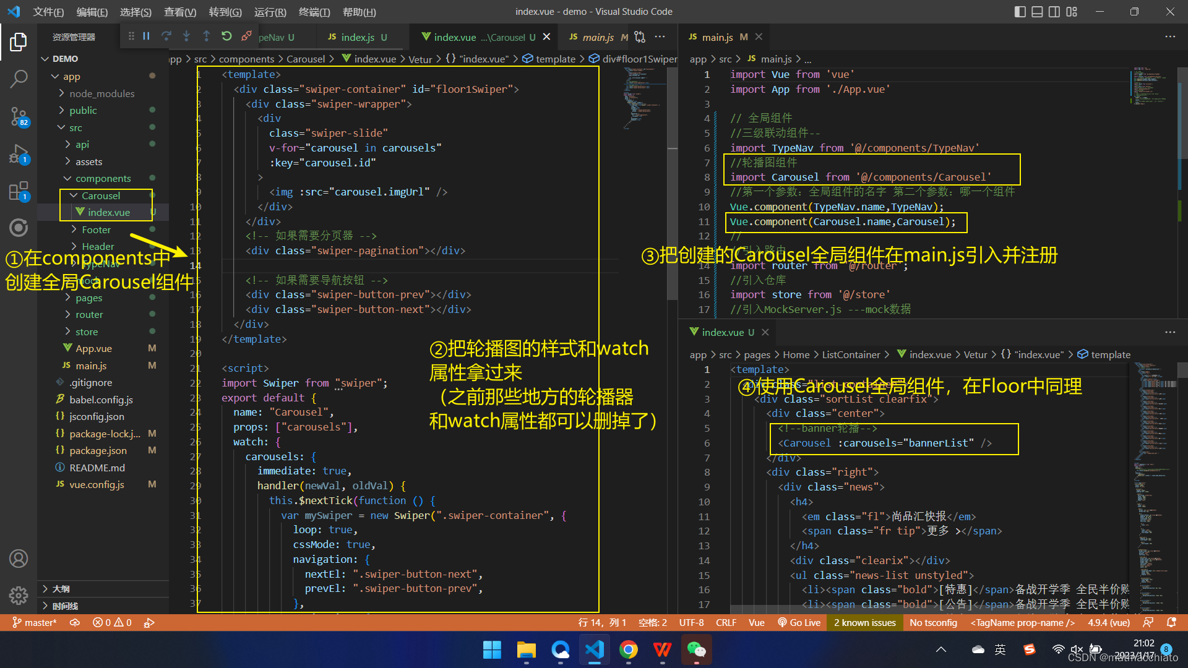Viewport: 1188px width, 668px height.
Task: Open the Search view in activity bar
Action: pyautogui.click(x=19, y=79)
